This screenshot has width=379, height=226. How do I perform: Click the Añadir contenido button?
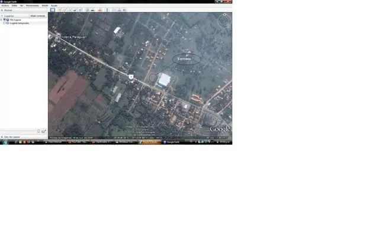point(38,16)
